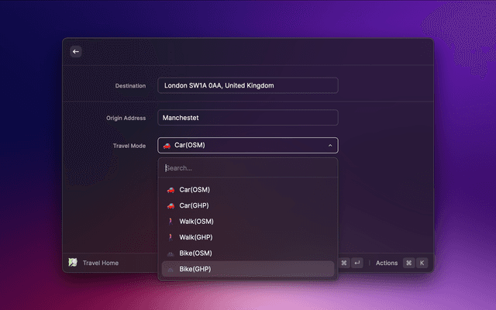Select the Bike(OSM) option label
This screenshot has width=496, height=310.
coord(195,253)
